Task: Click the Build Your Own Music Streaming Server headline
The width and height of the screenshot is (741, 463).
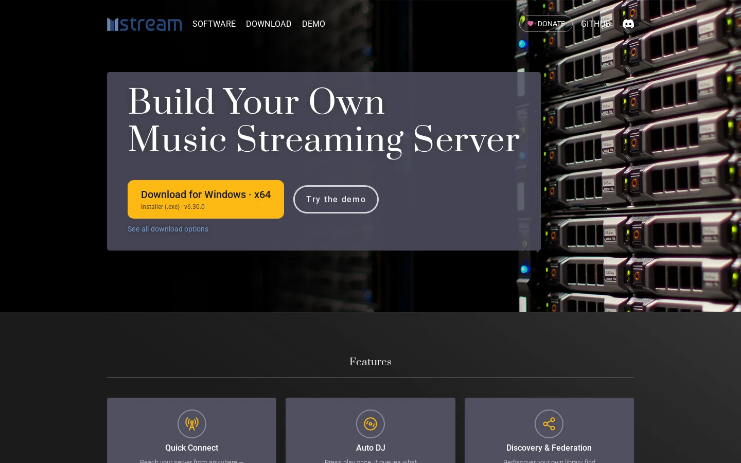Action: pos(324,121)
